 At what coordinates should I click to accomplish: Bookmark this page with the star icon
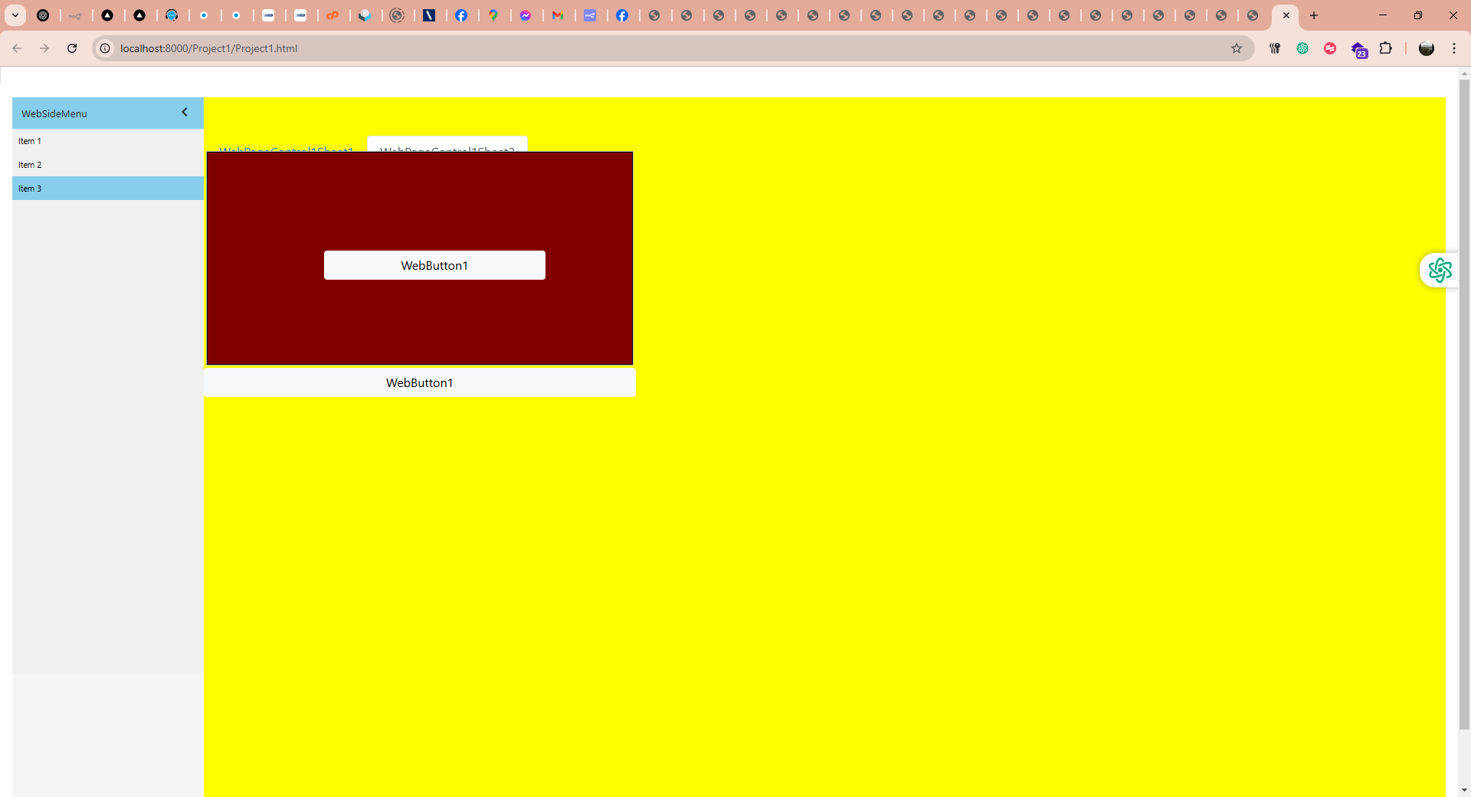tap(1237, 48)
